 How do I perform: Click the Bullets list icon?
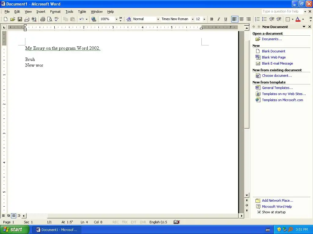(264, 19)
